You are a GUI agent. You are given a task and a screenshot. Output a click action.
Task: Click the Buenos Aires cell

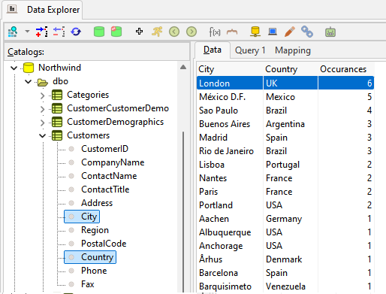click(230, 124)
